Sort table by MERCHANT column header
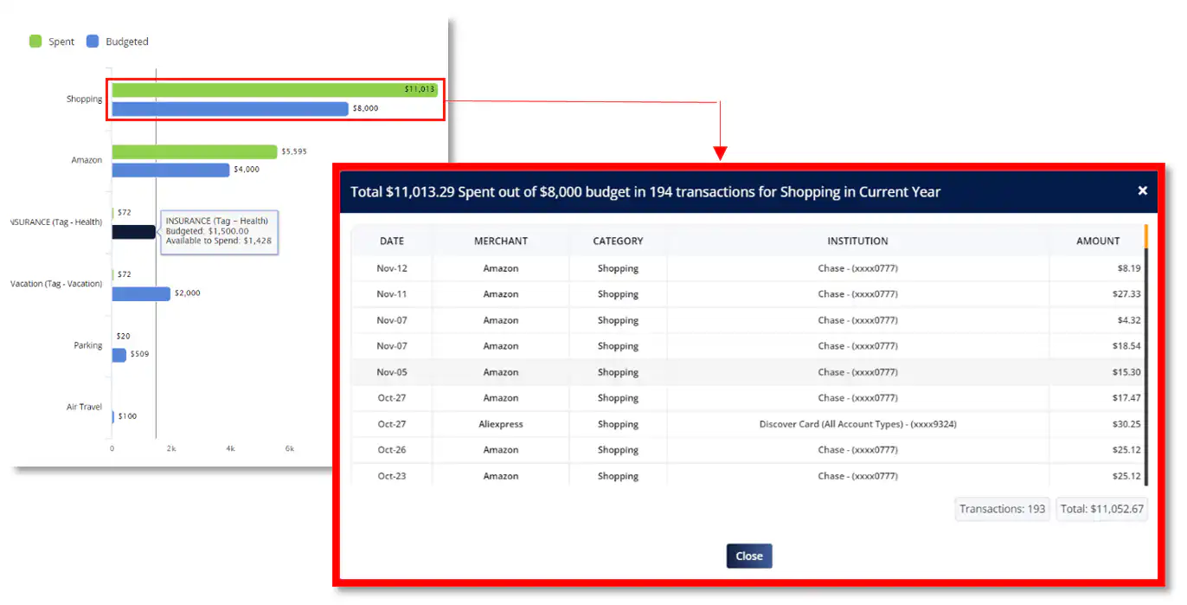This screenshot has height=605, width=1187. 500,241
